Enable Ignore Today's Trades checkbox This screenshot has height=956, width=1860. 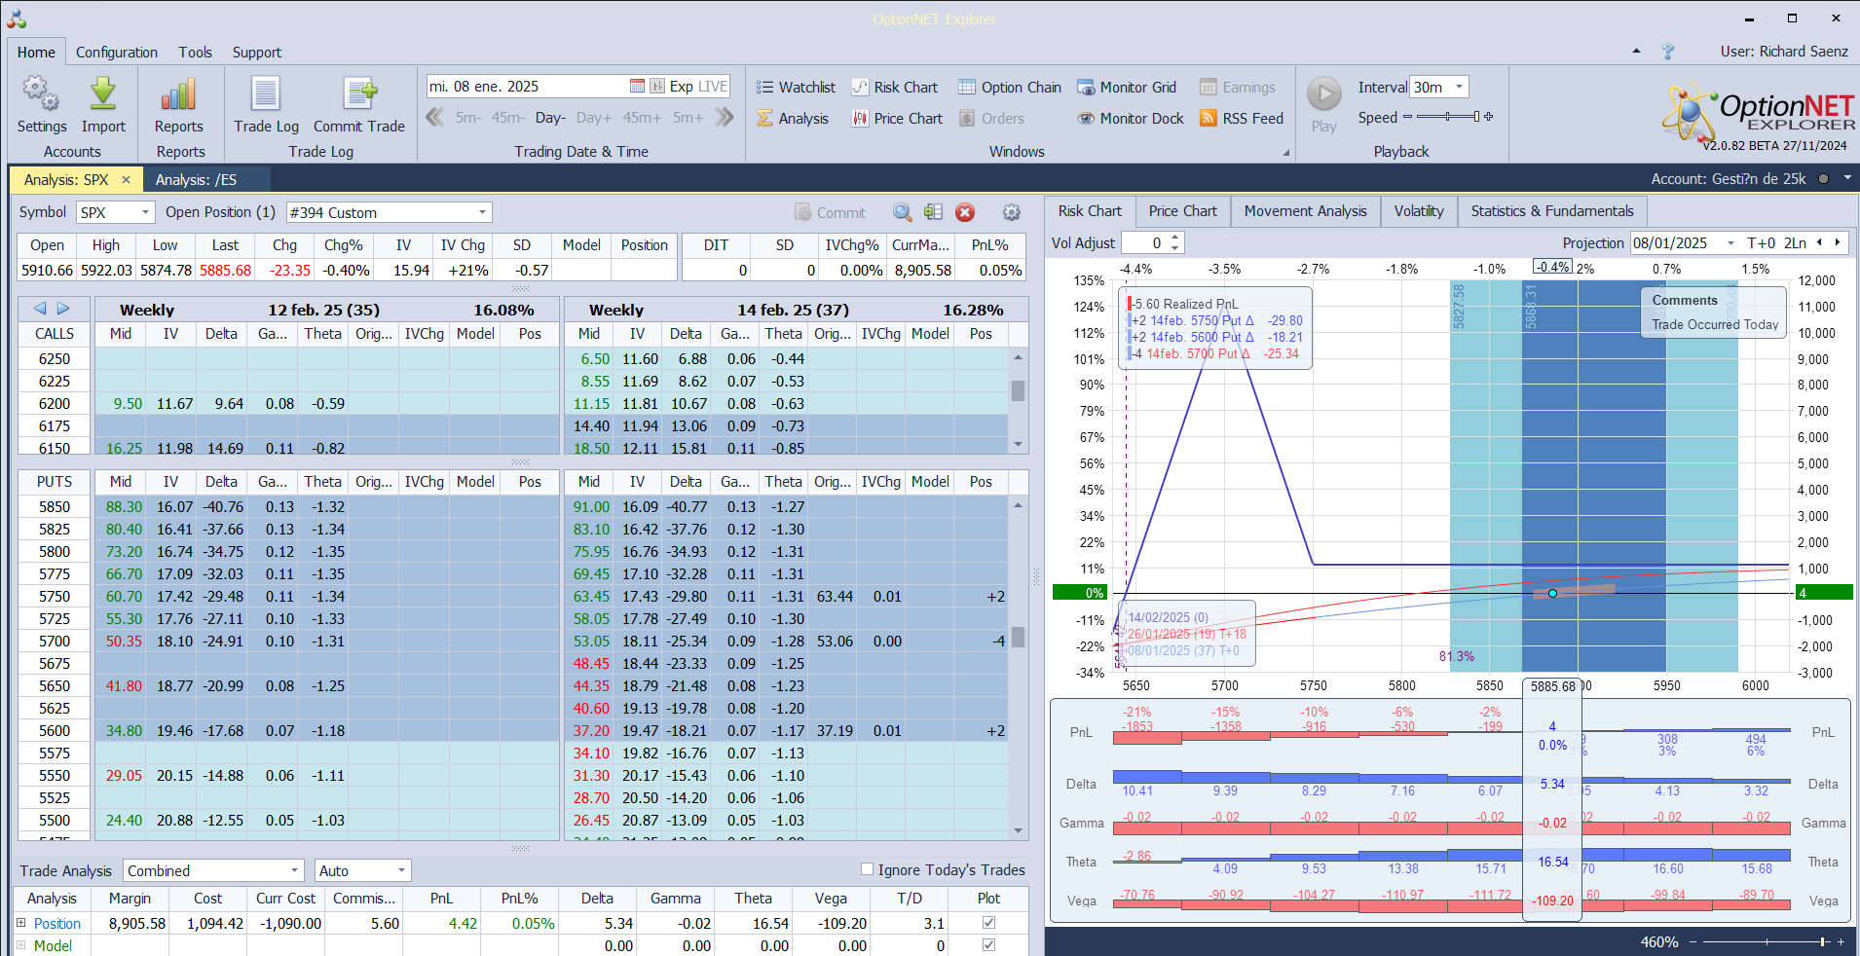pos(867,869)
